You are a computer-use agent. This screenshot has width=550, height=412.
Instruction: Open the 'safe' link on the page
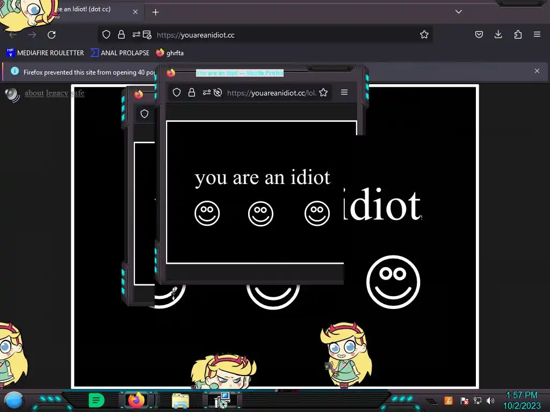(x=77, y=93)
